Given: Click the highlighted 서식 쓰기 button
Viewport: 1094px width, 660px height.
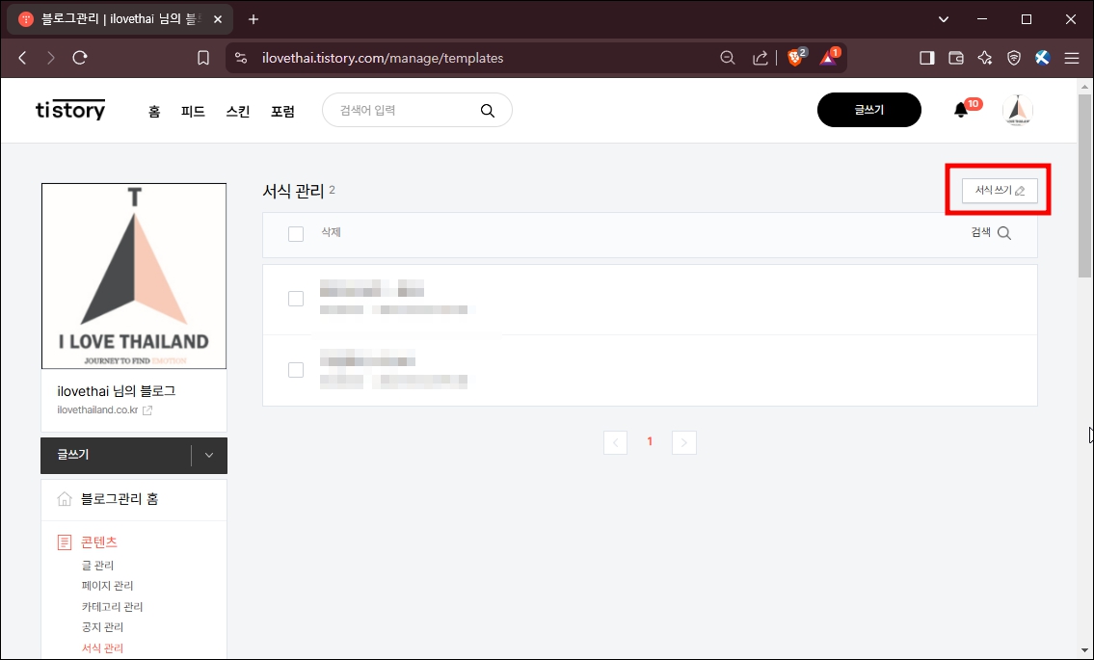Looking at the screenshot, I should [999, 190].
